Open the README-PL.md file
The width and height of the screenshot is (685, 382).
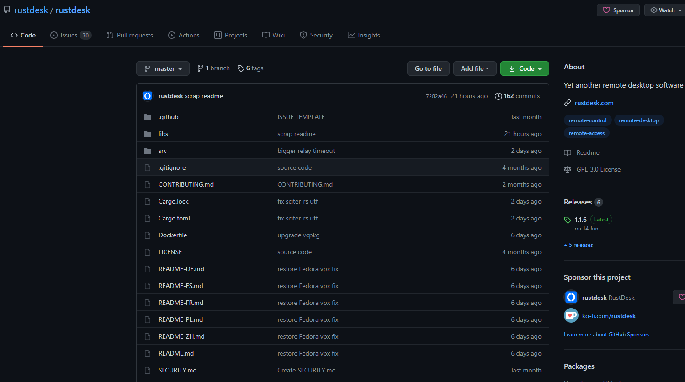pos(181,320)
